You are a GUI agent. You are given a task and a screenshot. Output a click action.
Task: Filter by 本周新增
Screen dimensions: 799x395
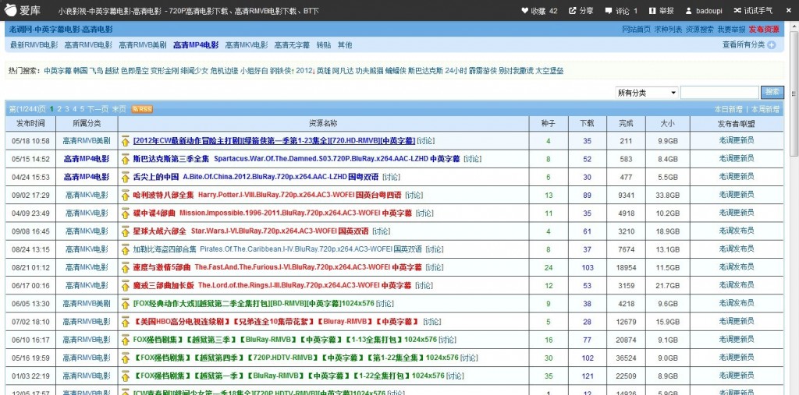coord(765,109)
